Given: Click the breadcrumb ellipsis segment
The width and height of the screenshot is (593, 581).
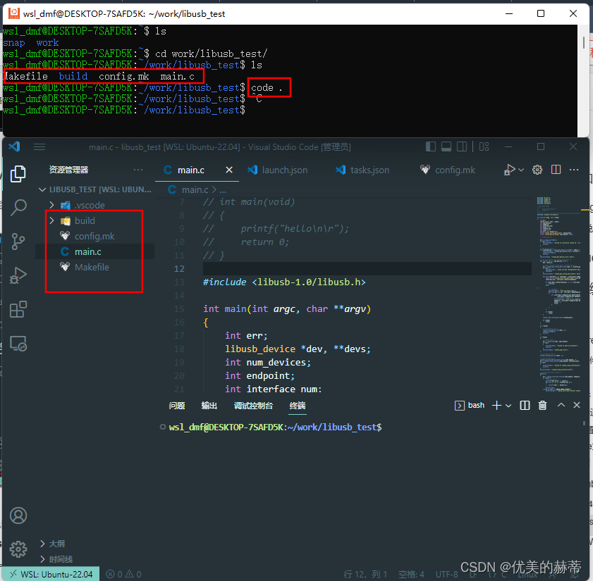Looking at the screenshot, I should pos(223,189).
